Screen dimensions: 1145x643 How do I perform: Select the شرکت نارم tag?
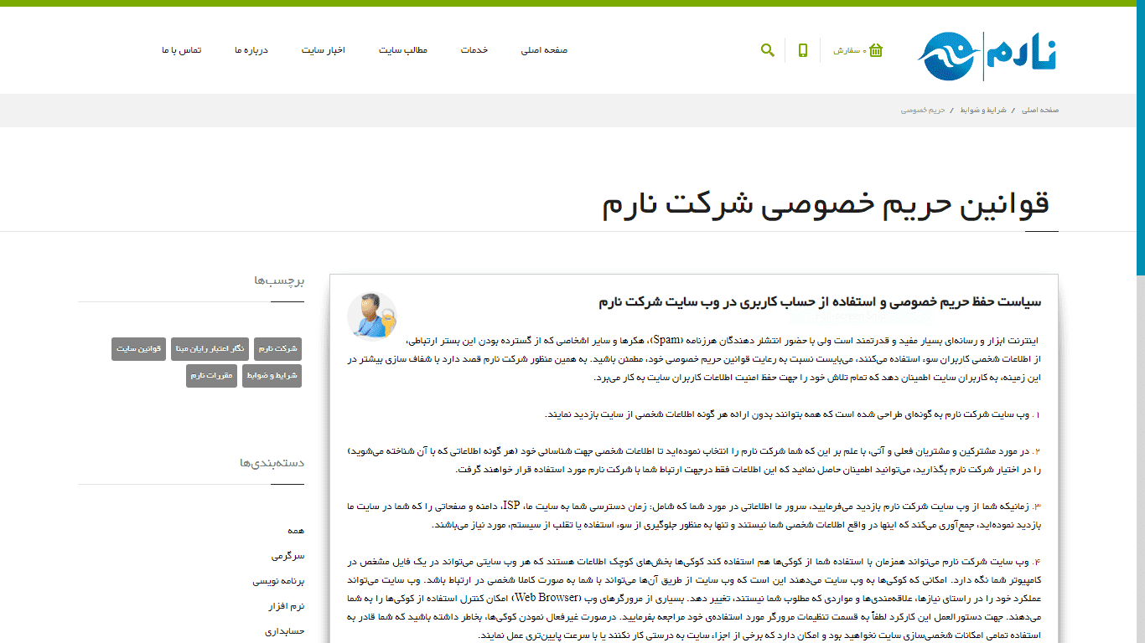[x=277, y=349]
